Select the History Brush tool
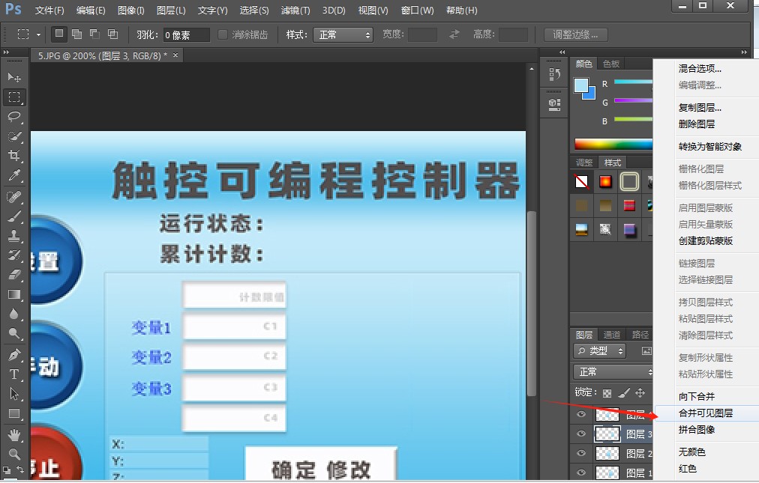This screenshot has height=483, width=759. [14, 255]
